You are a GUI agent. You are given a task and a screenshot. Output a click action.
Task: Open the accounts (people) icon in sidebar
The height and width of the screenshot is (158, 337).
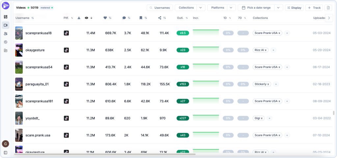tap(6, 34)
